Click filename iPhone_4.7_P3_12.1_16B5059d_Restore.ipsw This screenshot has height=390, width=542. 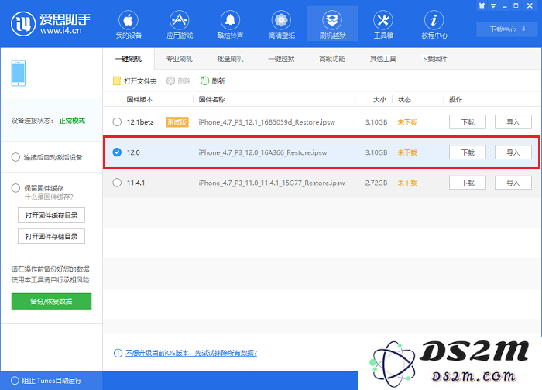tap(267, 122)
